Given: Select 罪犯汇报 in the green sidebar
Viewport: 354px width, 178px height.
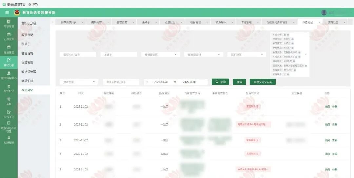Looking at the screenshot, I should [x=9, y=62].
